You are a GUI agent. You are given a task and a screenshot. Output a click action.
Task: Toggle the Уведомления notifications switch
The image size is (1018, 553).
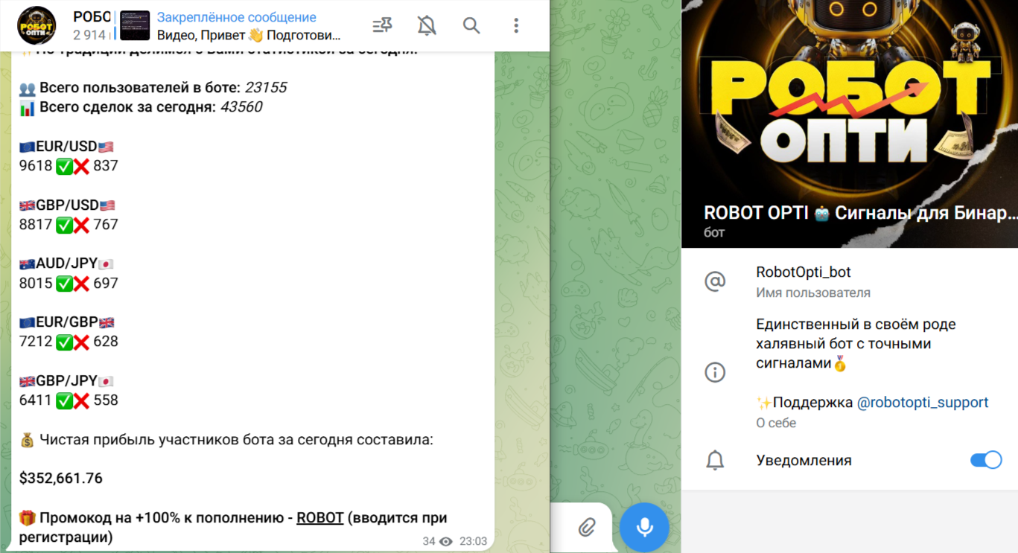[986, 460]
